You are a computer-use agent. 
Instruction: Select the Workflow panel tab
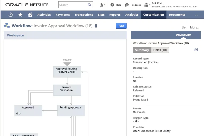(183, 35)
